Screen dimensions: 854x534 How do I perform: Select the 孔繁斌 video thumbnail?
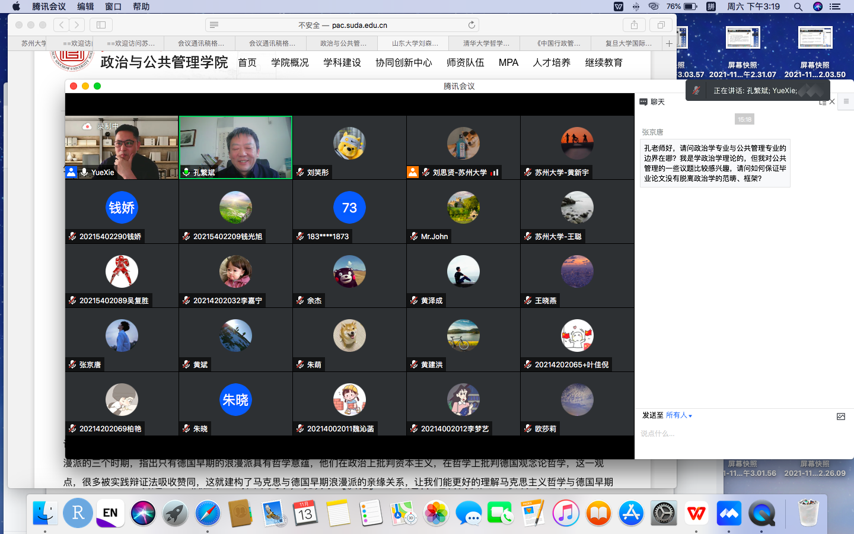tap(235, 147)
